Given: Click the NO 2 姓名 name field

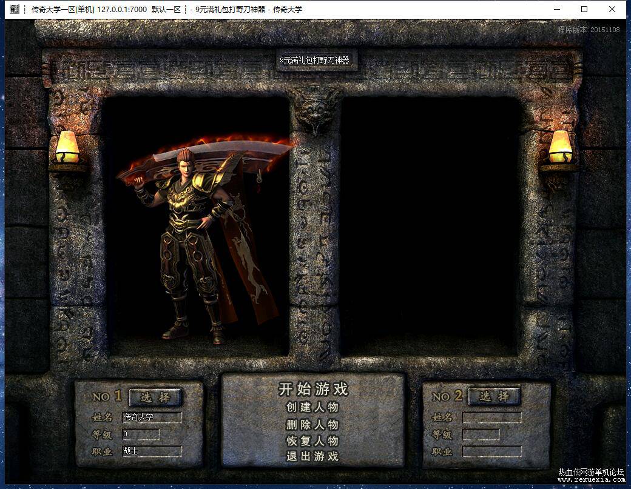Looking at the screenshot, I should [492, 417].
